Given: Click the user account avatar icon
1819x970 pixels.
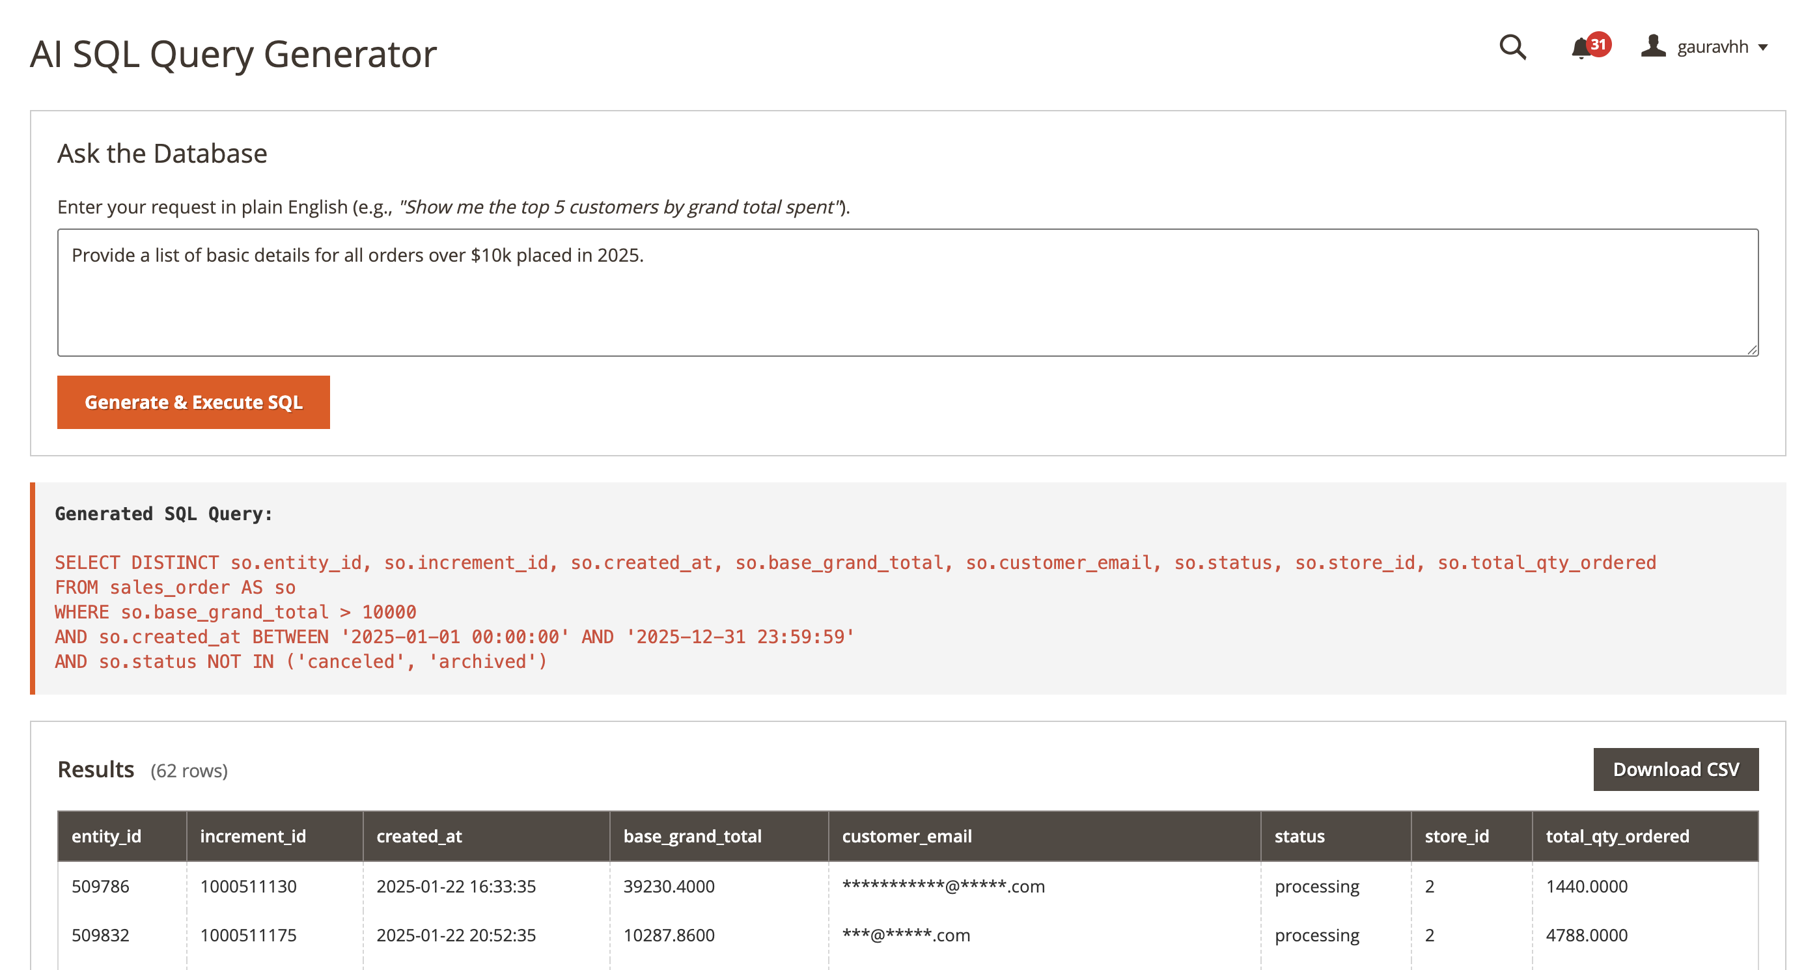Looking at the screenshot, I should (x=1653, y=46).
